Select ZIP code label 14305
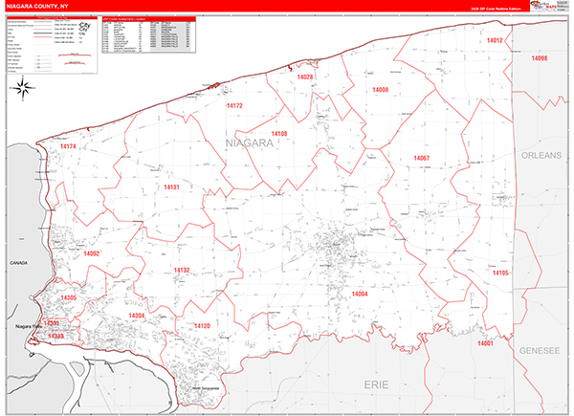 [69, 297]
